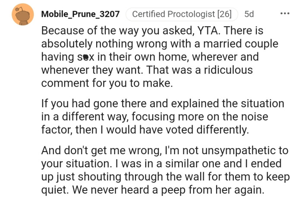The width and height of the screenshot is (302, 202).
Task: Click the "5d" comment timestamp
Action: pos(249,14)
